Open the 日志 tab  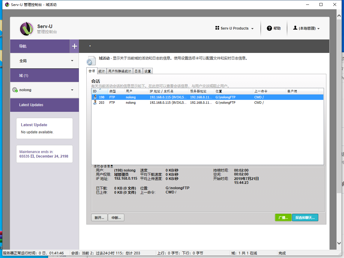point(138,71)
